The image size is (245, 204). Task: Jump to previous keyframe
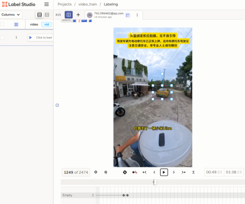(x=144, y=172)
